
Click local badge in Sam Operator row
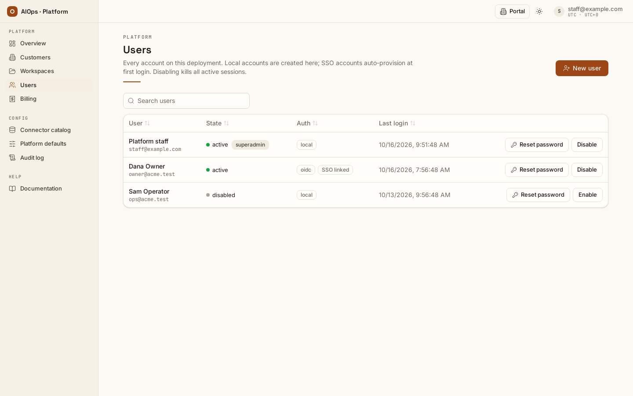click(306, 195)
